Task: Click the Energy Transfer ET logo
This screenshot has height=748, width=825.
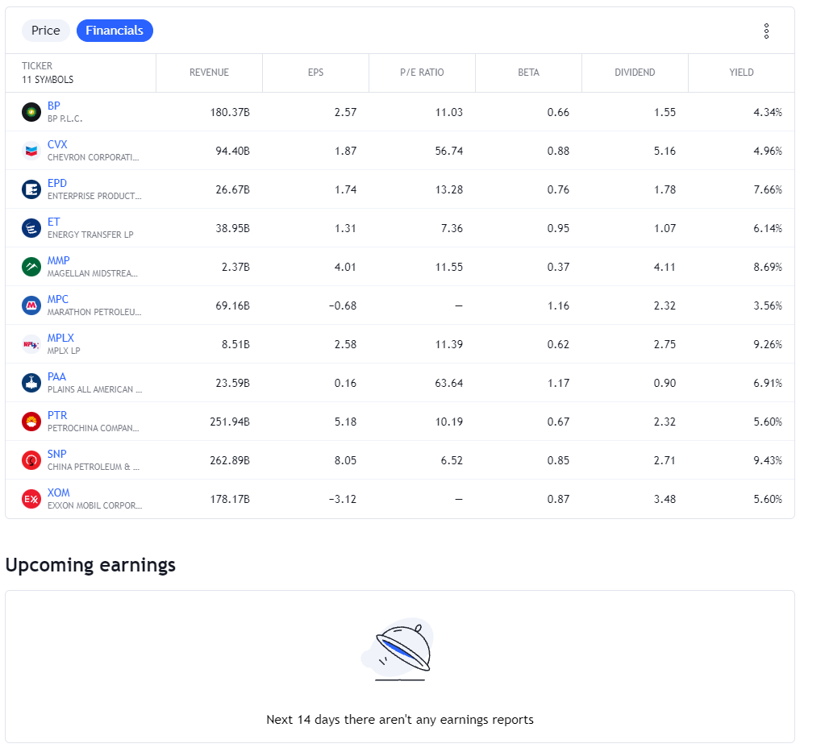Action: (31, 228)
